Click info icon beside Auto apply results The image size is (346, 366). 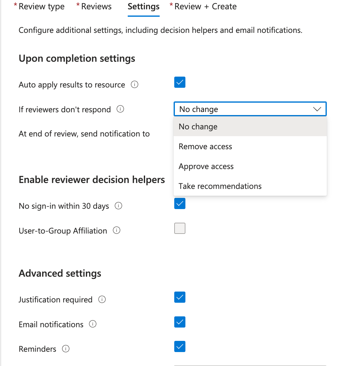pyautogui.click(x=135, y=84)
